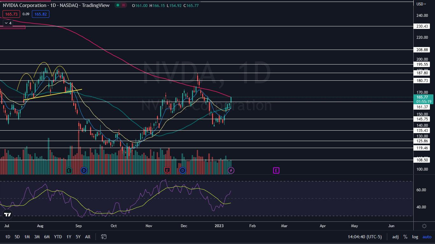Select the 1M time range
The width and height of the screenshot is (435, 244).
(x=27, y=237)
